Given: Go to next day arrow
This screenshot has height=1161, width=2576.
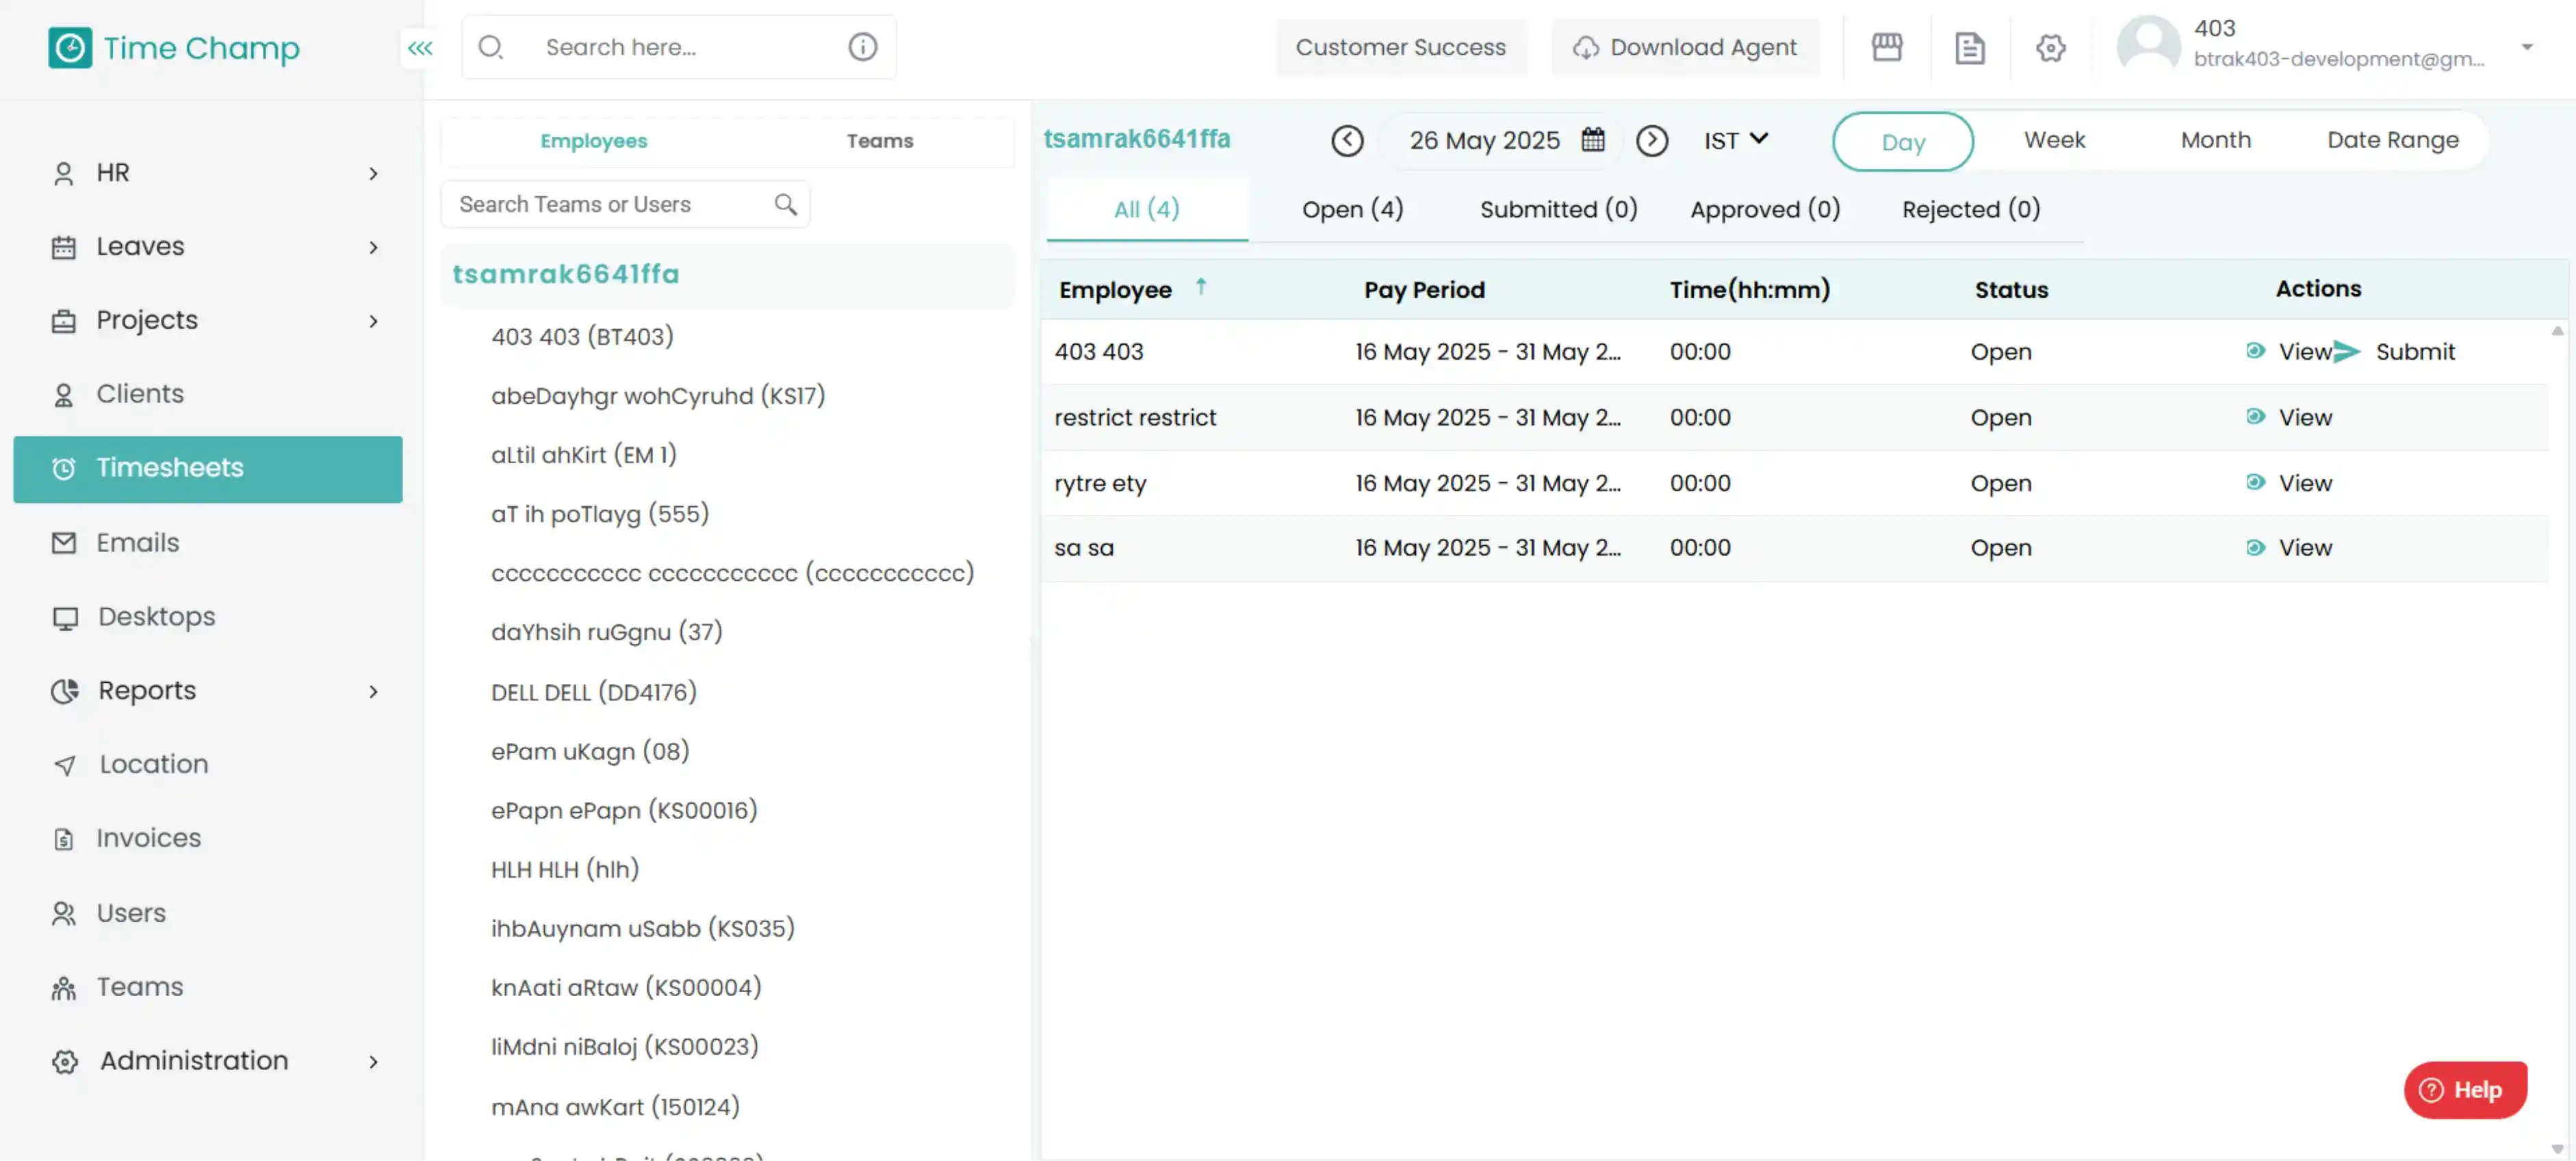Looking at the screenshot, I should pos(1652,141).
